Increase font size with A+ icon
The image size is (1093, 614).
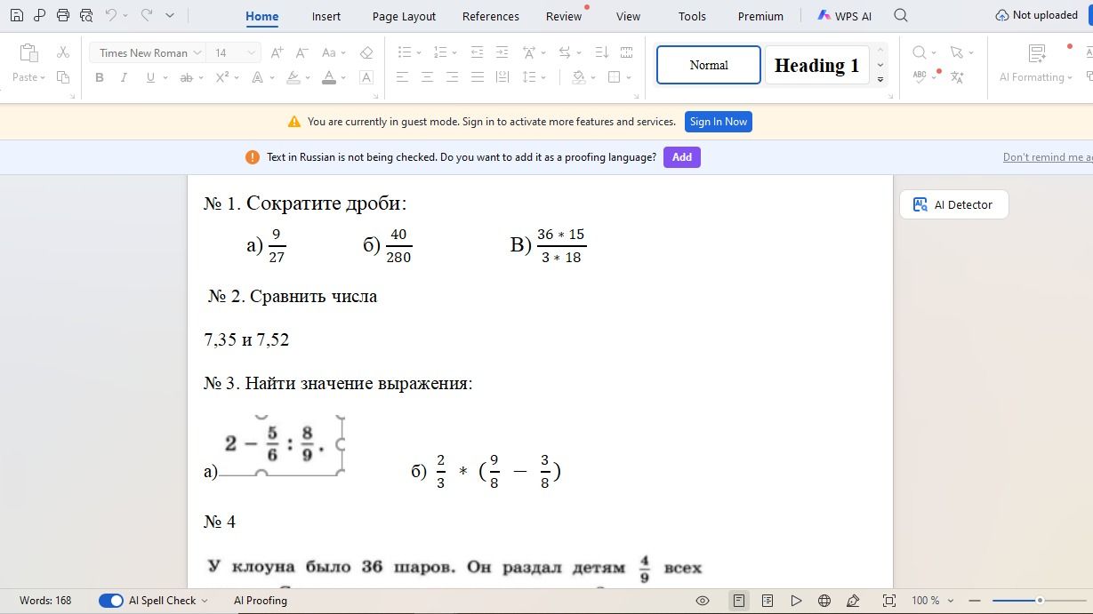[x=277, y=52]
